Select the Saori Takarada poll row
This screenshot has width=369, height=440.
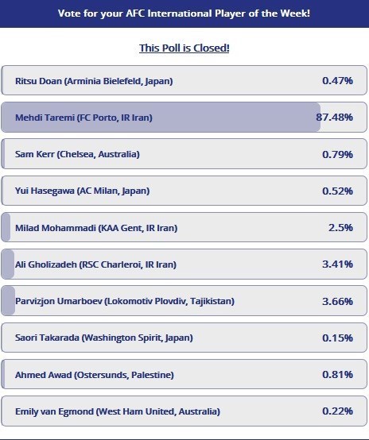click(184, 338)
